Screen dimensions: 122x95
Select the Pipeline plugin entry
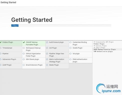(x=11, y=54)
